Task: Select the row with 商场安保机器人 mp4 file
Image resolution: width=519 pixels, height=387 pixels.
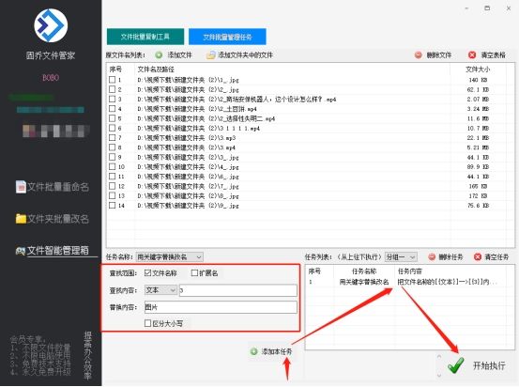Action: point(311,99)
